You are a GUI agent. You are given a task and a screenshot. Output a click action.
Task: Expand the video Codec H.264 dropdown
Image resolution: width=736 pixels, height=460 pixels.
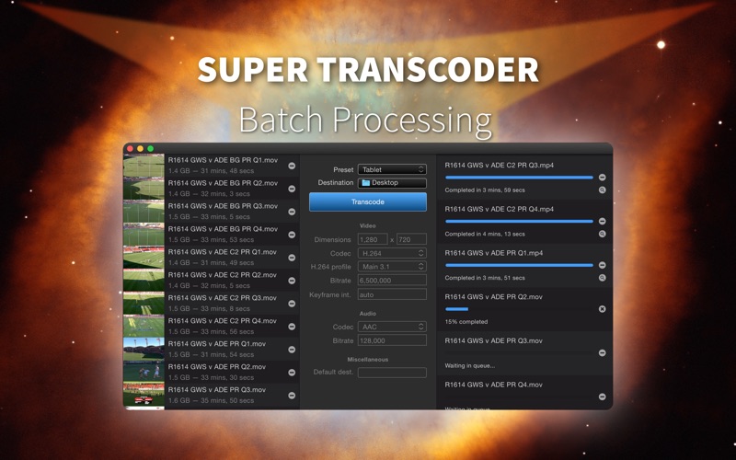point(392,253)
